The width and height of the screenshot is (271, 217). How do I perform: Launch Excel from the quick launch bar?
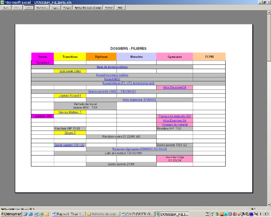point(41,214)
